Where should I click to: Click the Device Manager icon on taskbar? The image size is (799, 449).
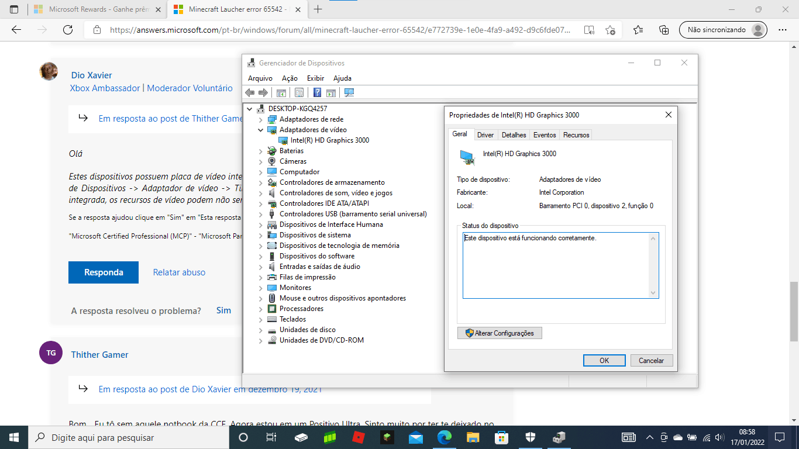tap(559, 437)
